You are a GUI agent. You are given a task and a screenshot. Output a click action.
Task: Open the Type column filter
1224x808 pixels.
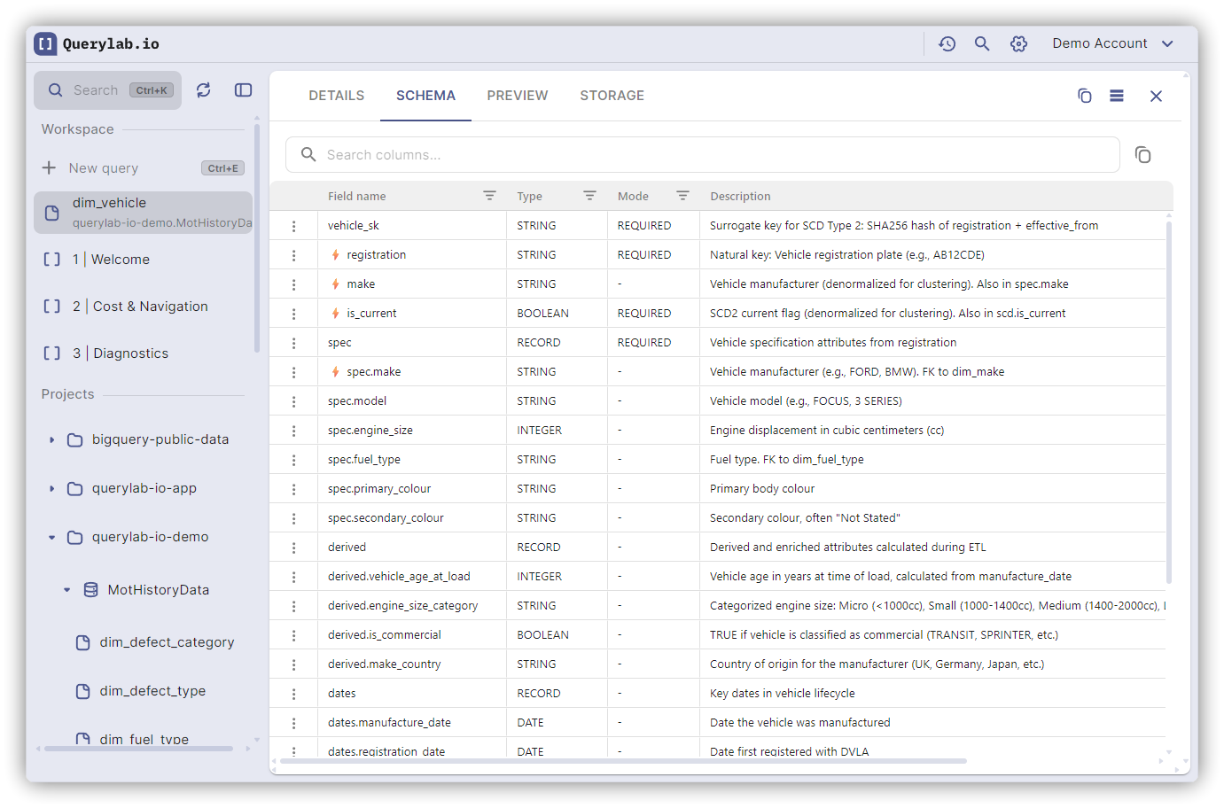tap(589, 196)
